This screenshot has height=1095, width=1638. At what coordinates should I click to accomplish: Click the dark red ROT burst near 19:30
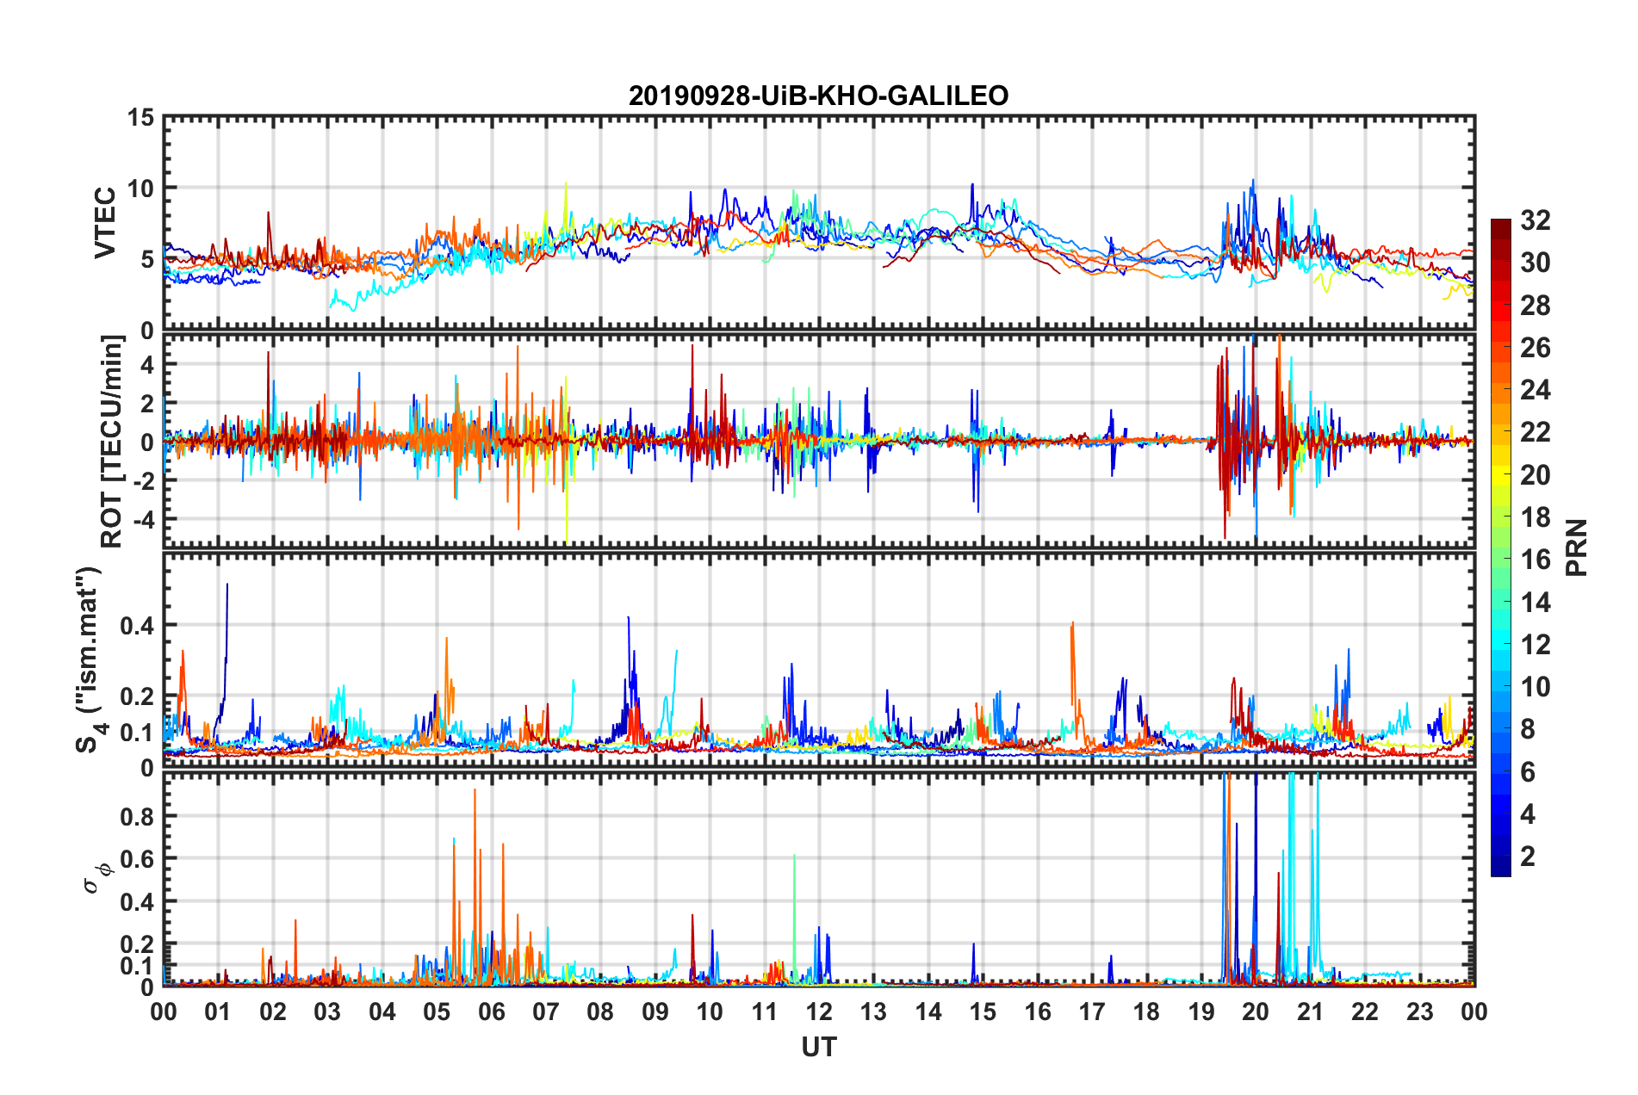tap(1223, 443)
